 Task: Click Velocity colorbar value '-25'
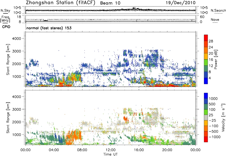213,121
